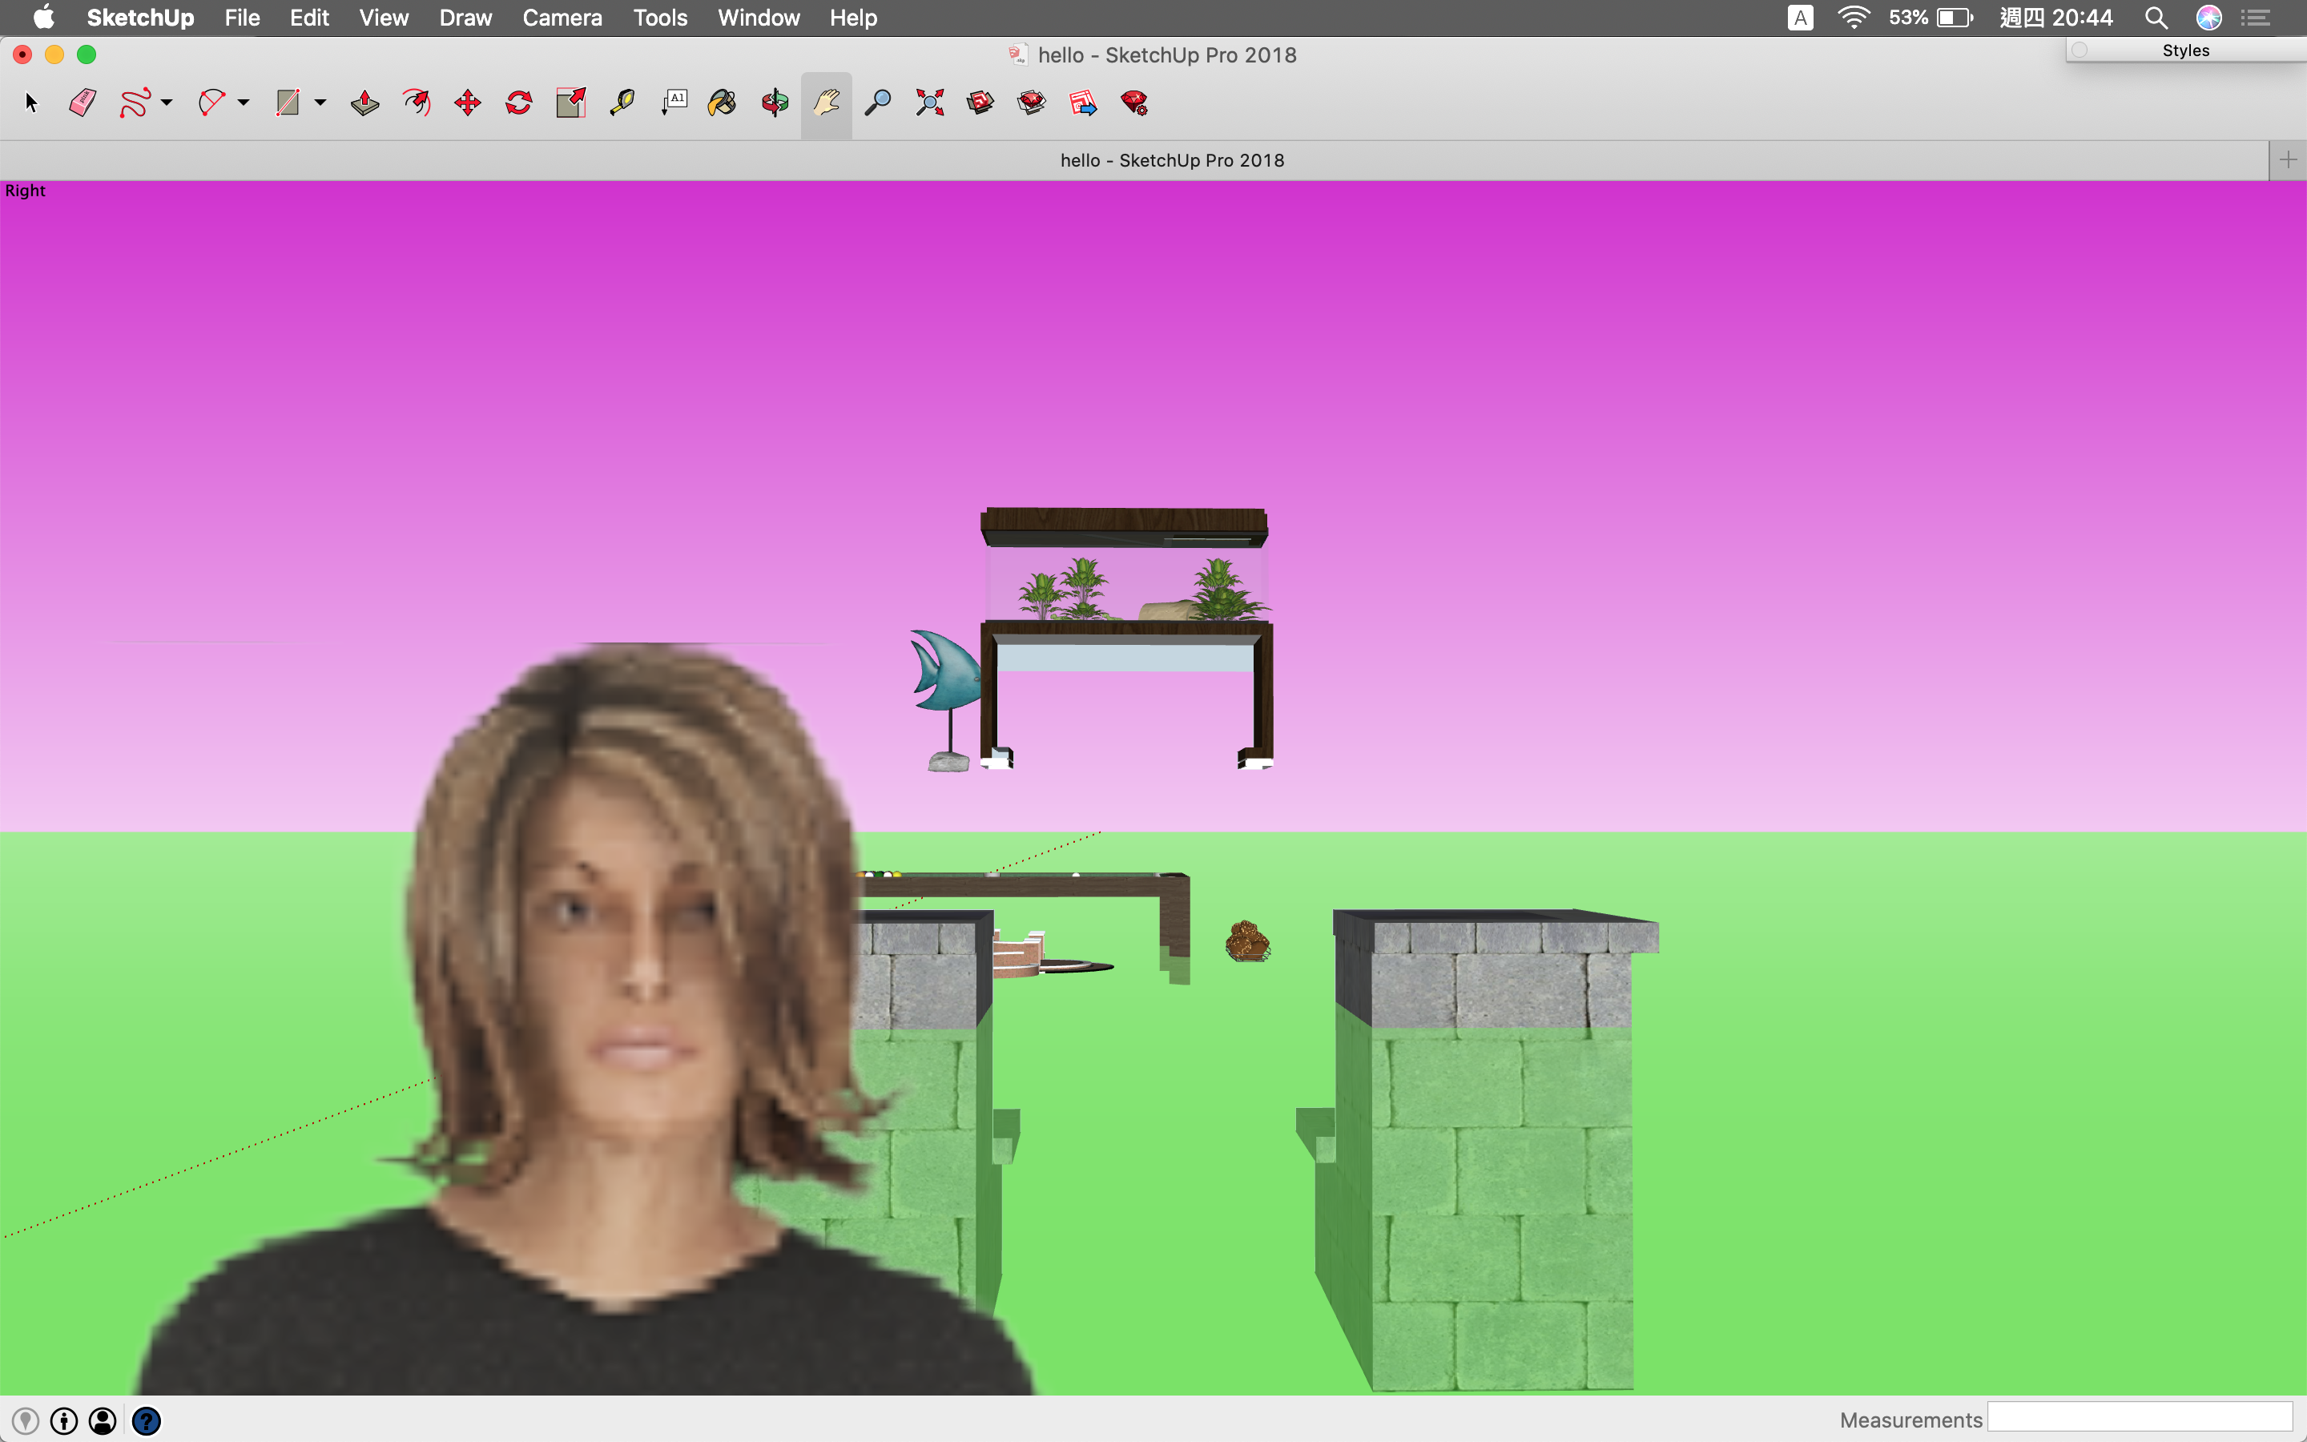This screenshot has height=1442, width=2307.
Task: Click into the Measurements input box
Action: tap(2140, 1418)
